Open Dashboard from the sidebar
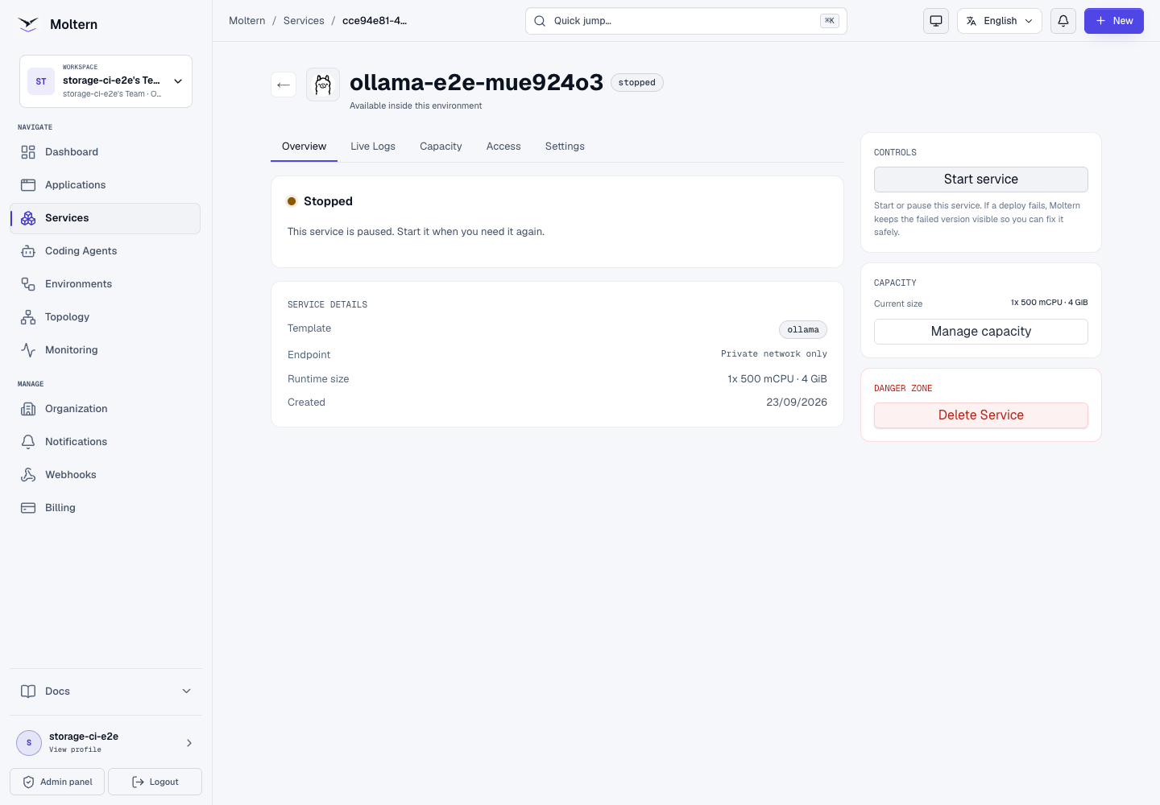The image size is (1160, 805). (x=106, y=152)
